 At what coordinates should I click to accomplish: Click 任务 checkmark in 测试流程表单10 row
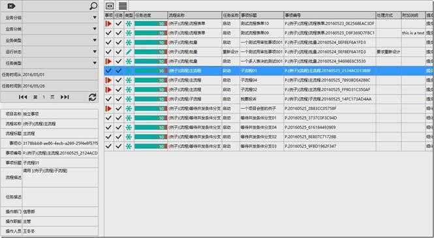pos(119,23)
